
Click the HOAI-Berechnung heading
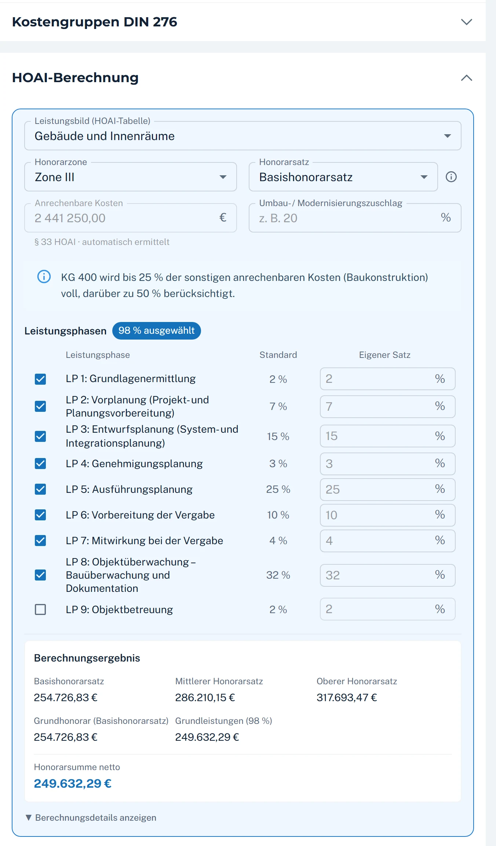pyautogui.click(x=75, y=78)
